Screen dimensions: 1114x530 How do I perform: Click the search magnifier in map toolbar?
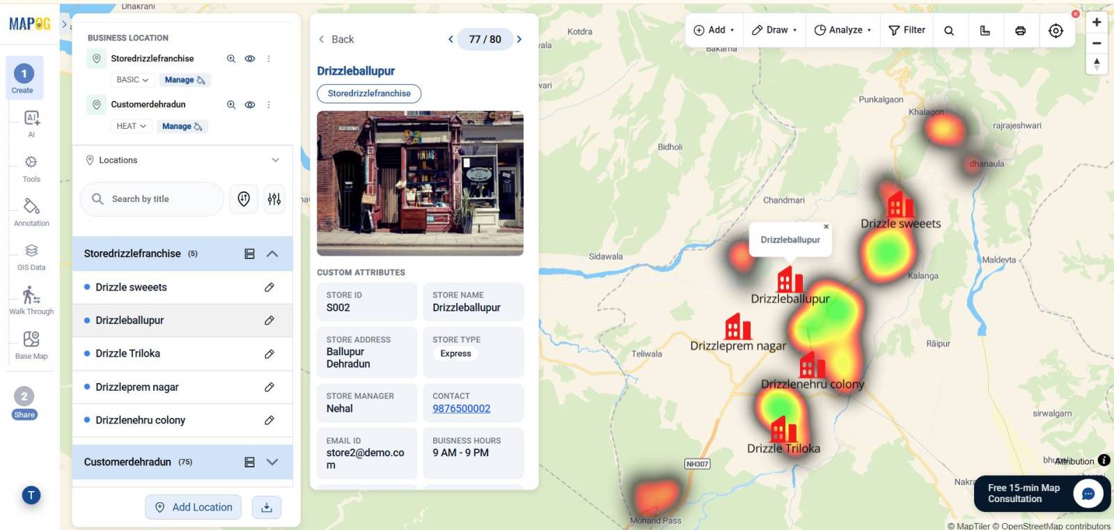(x=949, y=31)
